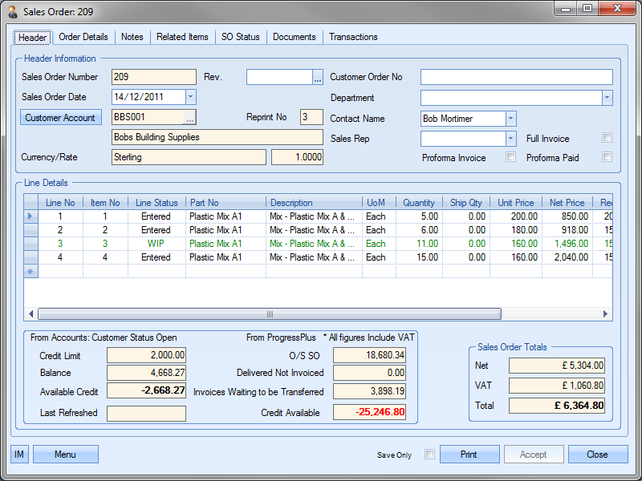Click the grid's right scroll arrow
This screenshot has height=481, width=642.
click(607, 314)
